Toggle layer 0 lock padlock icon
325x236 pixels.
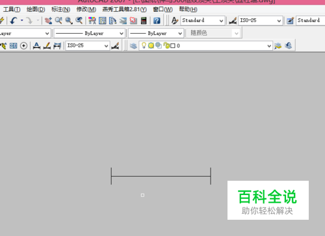tap(166, 46)
